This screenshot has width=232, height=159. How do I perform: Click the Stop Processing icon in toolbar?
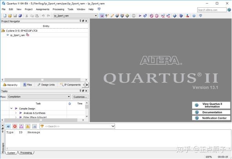point(133,16)
